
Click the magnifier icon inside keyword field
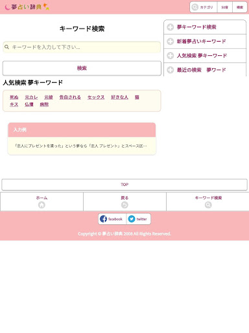(6, 47)
